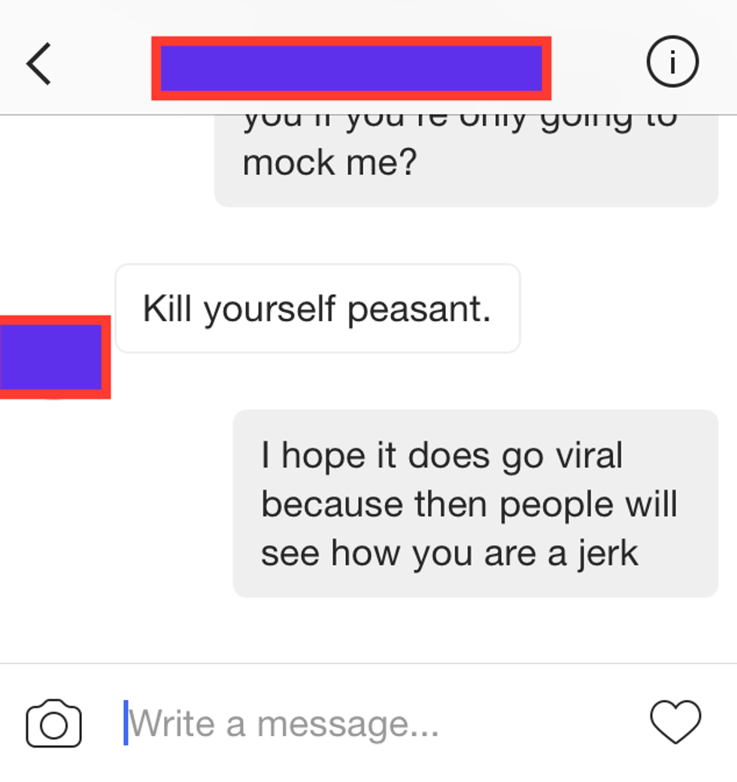
Task: Go back using the left chevron arrow
Action: pyautogui.click(x=39, y=63)
